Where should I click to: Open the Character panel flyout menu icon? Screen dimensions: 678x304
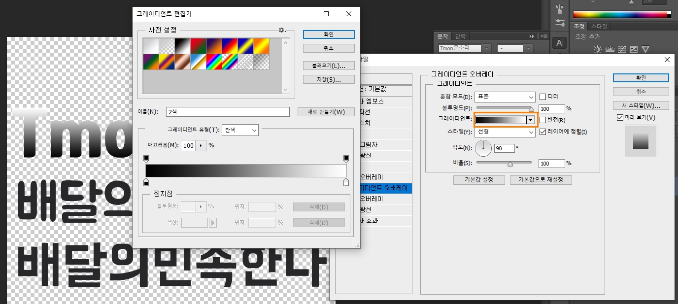coord(544,36)
